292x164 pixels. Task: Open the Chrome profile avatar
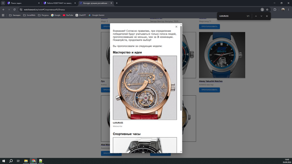(x=283, y=10)
